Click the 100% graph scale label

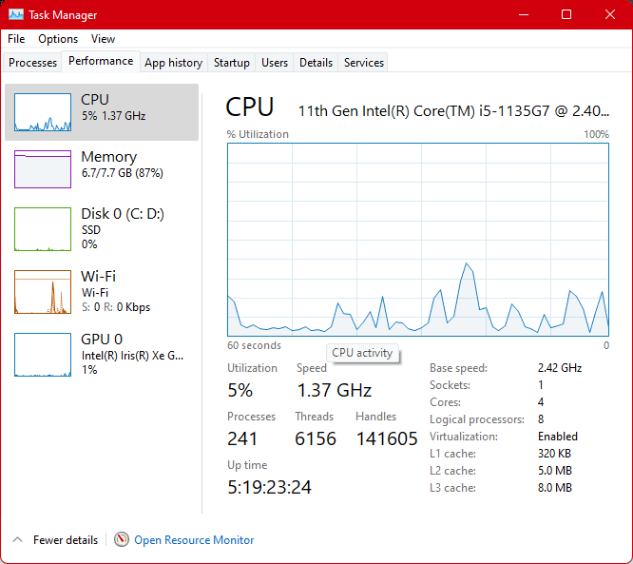click(x=596, y=134)
